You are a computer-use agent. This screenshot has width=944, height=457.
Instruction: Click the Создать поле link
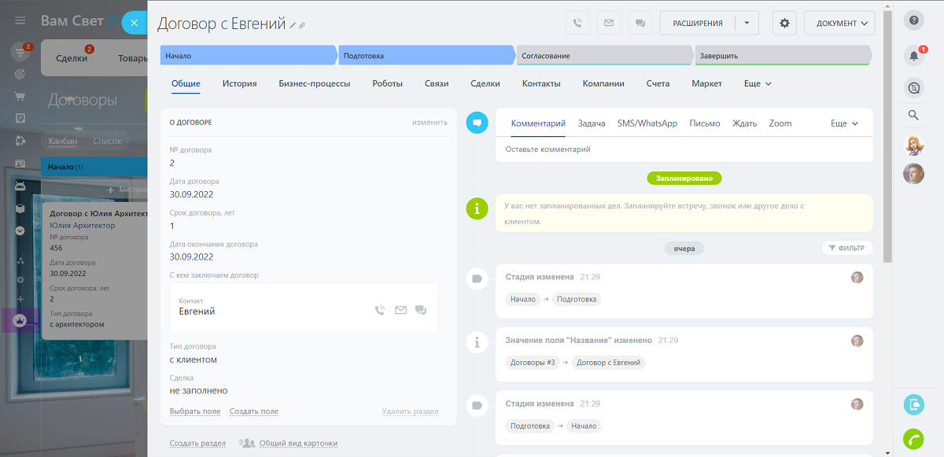coord(253,411)
